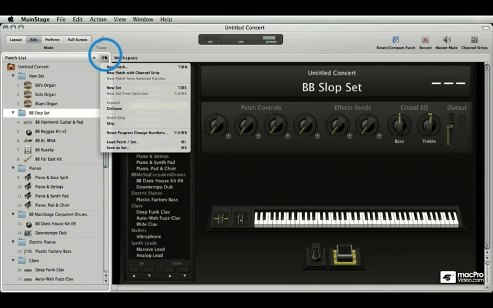Select the Blues Organ patch icon
The width and height of the screenshot is (493, 308).
pyautogui.click(x=28, y=103)
